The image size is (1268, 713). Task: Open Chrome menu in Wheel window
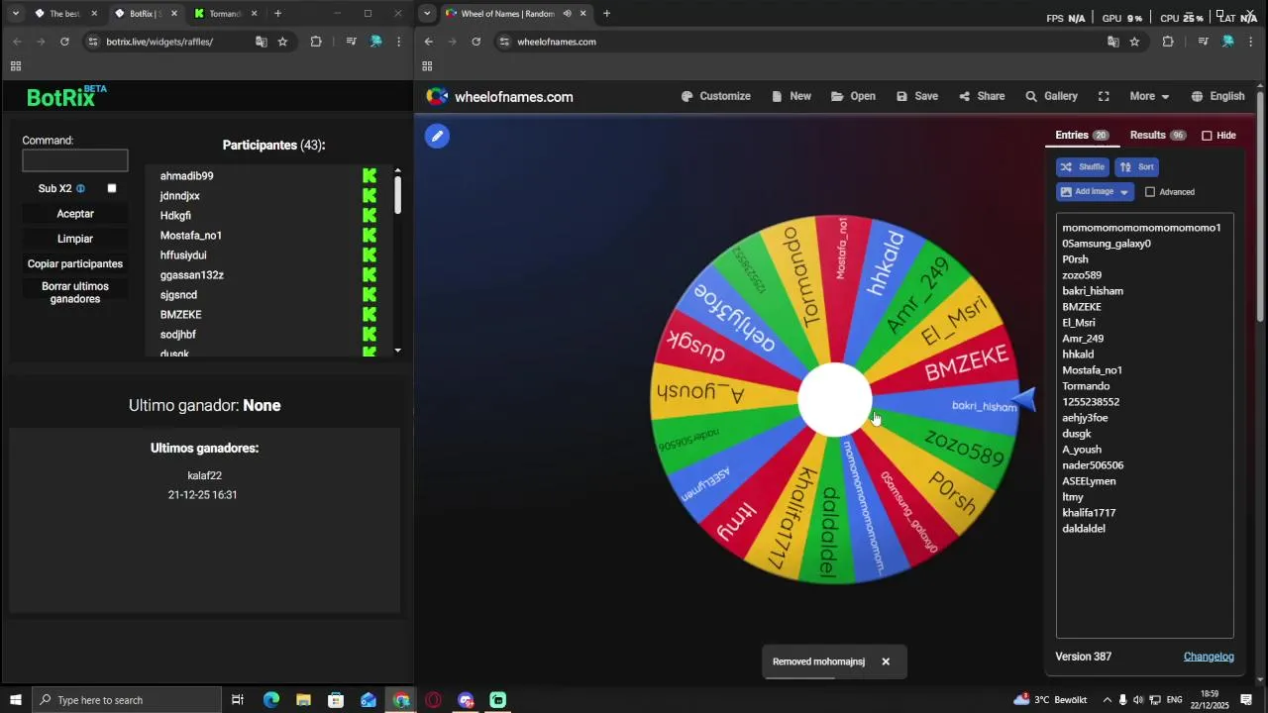tap(1251, 42)
